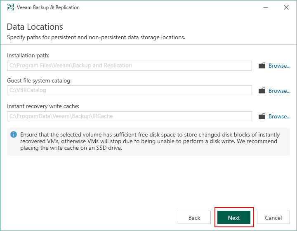Focus the IRCache path text field
This screenshot has height=231, width=297.
pos(130,116)
